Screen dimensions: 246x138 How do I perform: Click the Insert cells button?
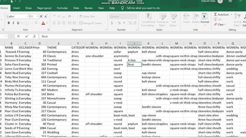pyautogui.click(x=186, y=20)
